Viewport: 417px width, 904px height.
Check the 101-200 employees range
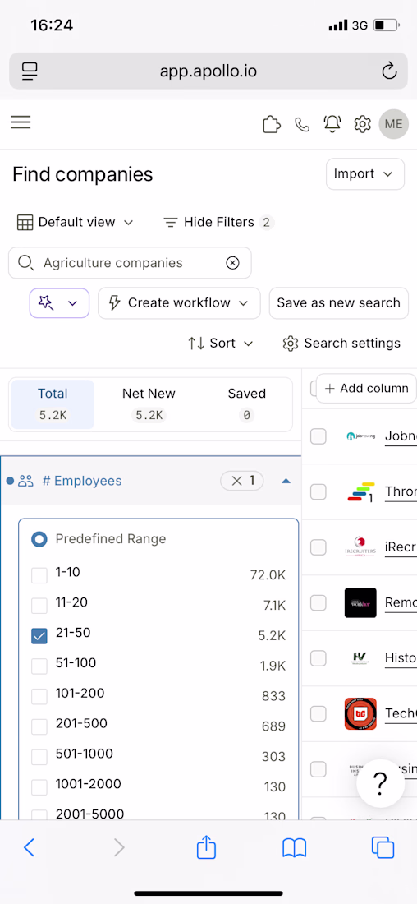pos(39,696)
